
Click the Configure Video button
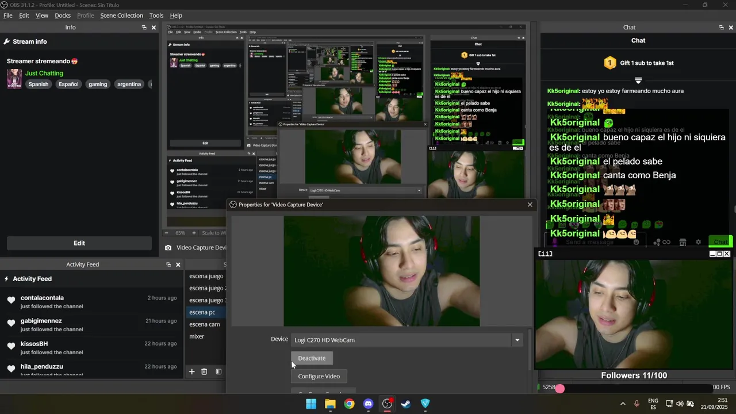[x=319, y=376]
